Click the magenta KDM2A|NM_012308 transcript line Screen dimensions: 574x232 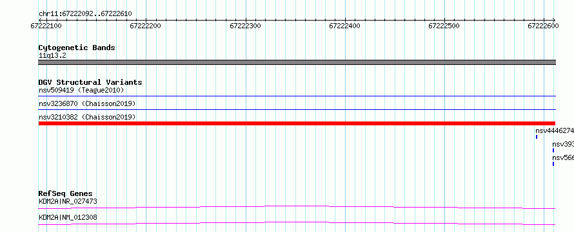[x=297, y=223]
